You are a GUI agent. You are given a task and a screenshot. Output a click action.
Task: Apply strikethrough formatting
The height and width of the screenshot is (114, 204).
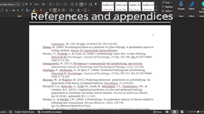point(13,10)
